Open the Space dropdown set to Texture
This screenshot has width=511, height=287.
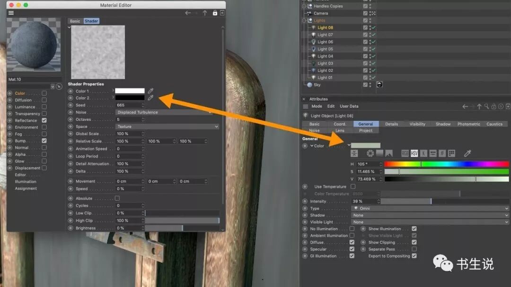167,127
